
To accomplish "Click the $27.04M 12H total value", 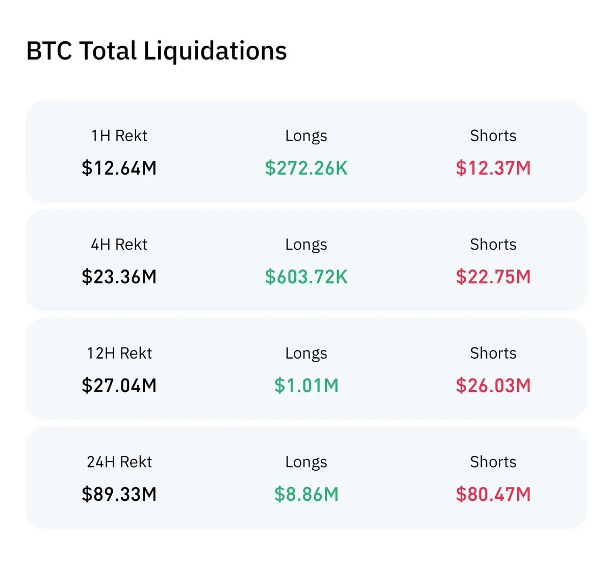I will point(119,386).
